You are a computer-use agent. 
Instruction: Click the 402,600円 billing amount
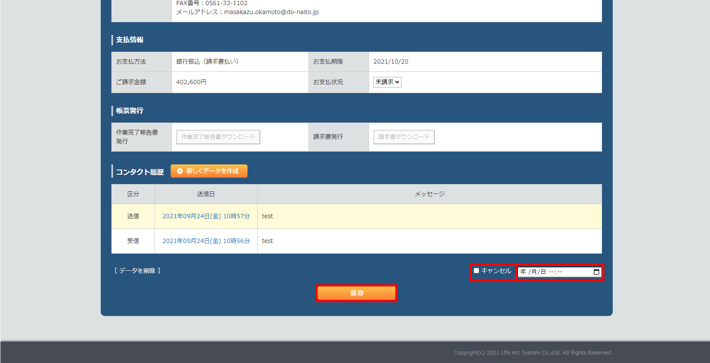(x=191, y=82)
